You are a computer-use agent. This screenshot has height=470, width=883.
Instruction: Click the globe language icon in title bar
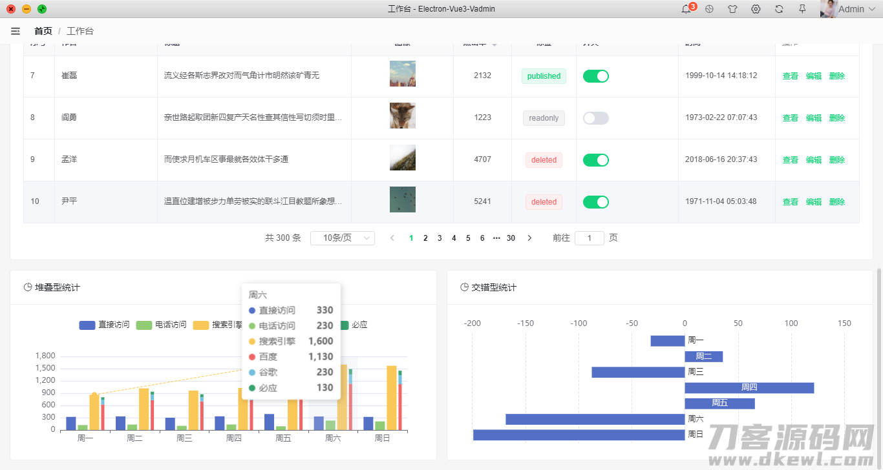pyautogui.click(x=709, y=9)
